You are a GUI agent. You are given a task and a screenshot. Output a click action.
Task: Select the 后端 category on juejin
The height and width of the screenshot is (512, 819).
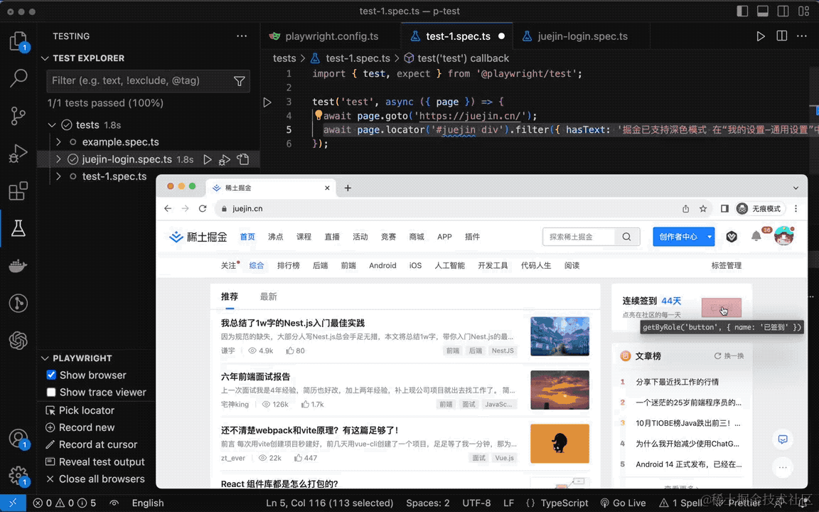pos(320,265)
